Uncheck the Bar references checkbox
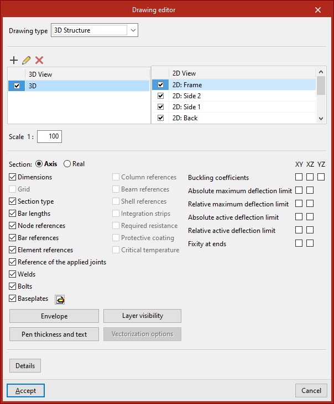 12,237
